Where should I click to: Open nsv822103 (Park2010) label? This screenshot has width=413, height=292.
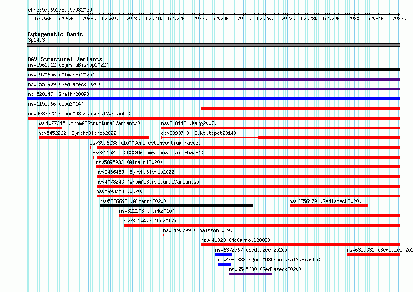(147, 211)
